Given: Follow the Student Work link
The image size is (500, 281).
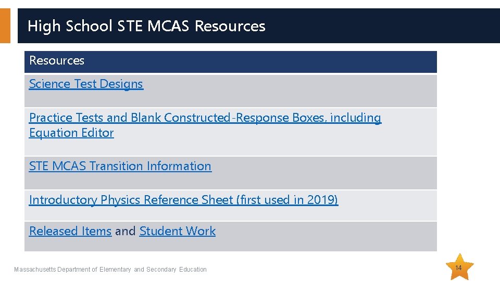Looking at the screenshot, I should point(177,231).
